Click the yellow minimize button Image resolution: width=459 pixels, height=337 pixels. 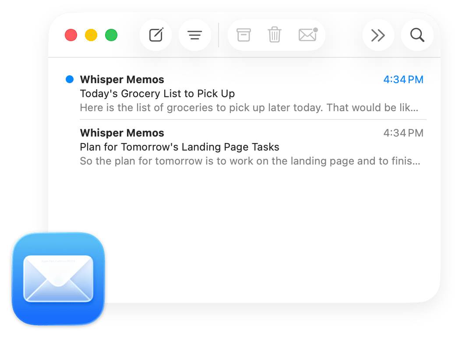[x=91, y=35]
